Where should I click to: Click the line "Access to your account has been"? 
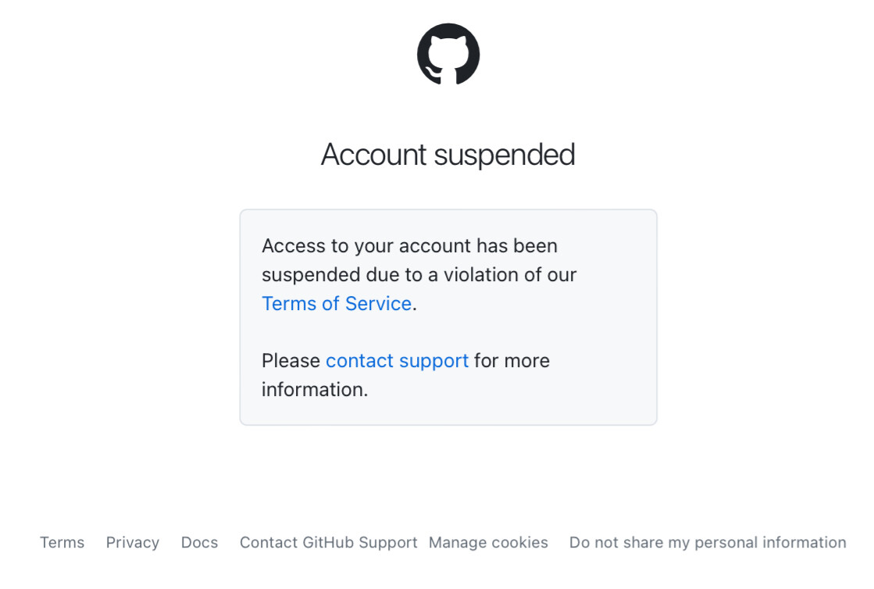[x=410, y=246]
